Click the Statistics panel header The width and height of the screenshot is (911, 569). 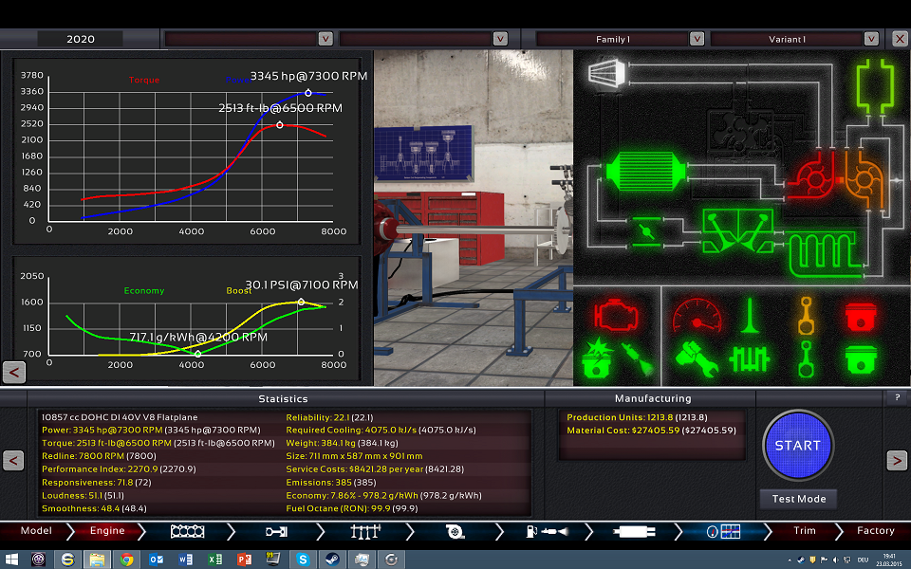point(283,399)
